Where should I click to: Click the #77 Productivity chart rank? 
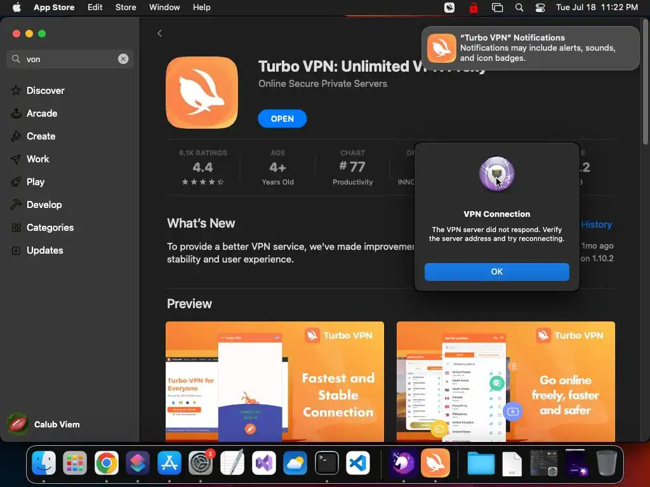tap(352, 167)
